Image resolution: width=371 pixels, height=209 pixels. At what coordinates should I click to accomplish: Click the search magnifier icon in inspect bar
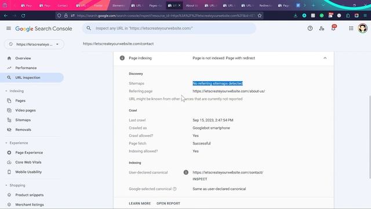[x=89, y=28]
